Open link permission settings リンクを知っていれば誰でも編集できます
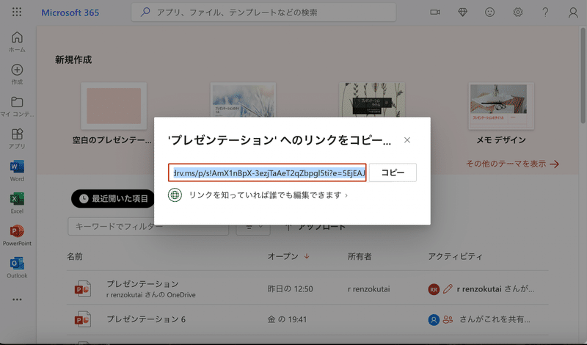The image size is (587, 345). [268, 195]
